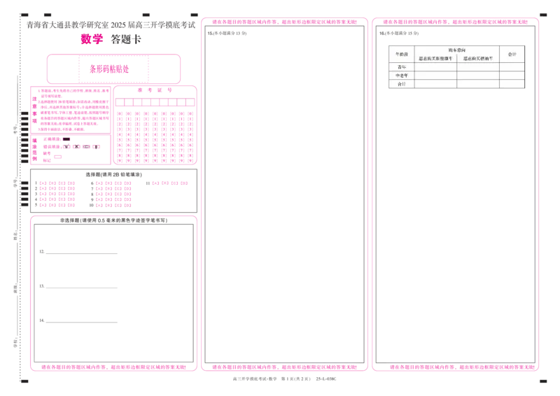
Task: Click the 愿意购买燃油车 column header
Action: click(x=478, y=59)
